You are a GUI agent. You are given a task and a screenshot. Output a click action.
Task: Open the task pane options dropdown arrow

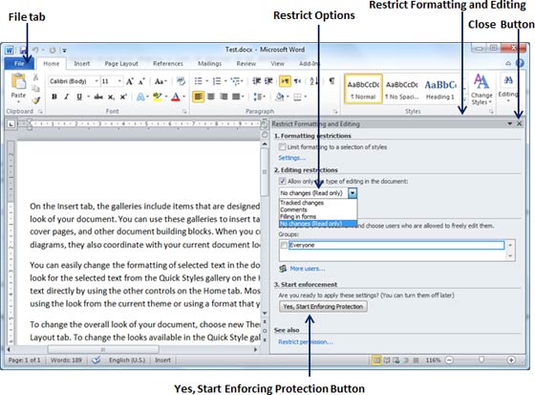pyautogui.click(x=509, y=123)
